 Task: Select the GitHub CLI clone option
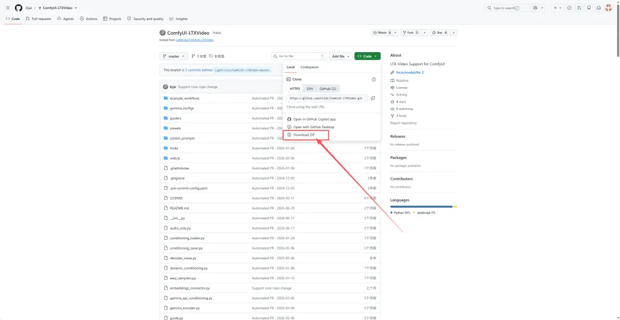pos(328,89)
